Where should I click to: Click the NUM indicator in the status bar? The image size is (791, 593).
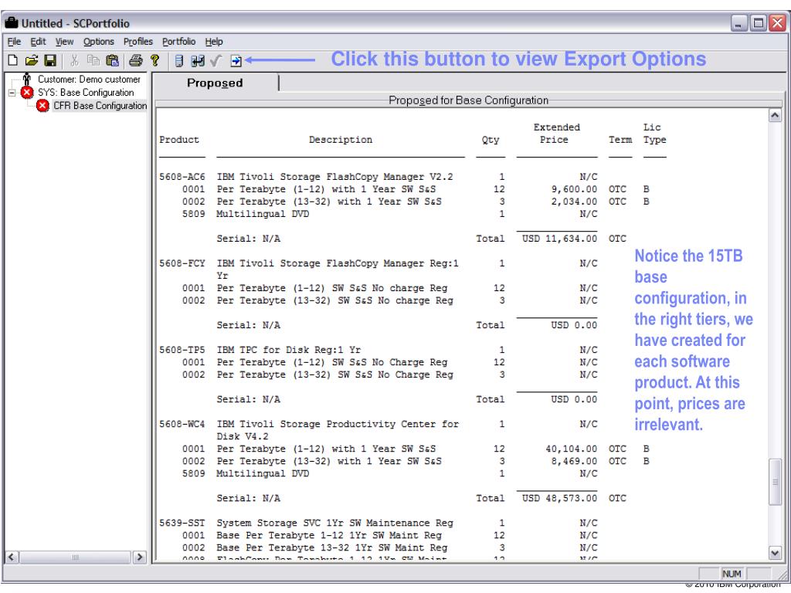[732, 574]
